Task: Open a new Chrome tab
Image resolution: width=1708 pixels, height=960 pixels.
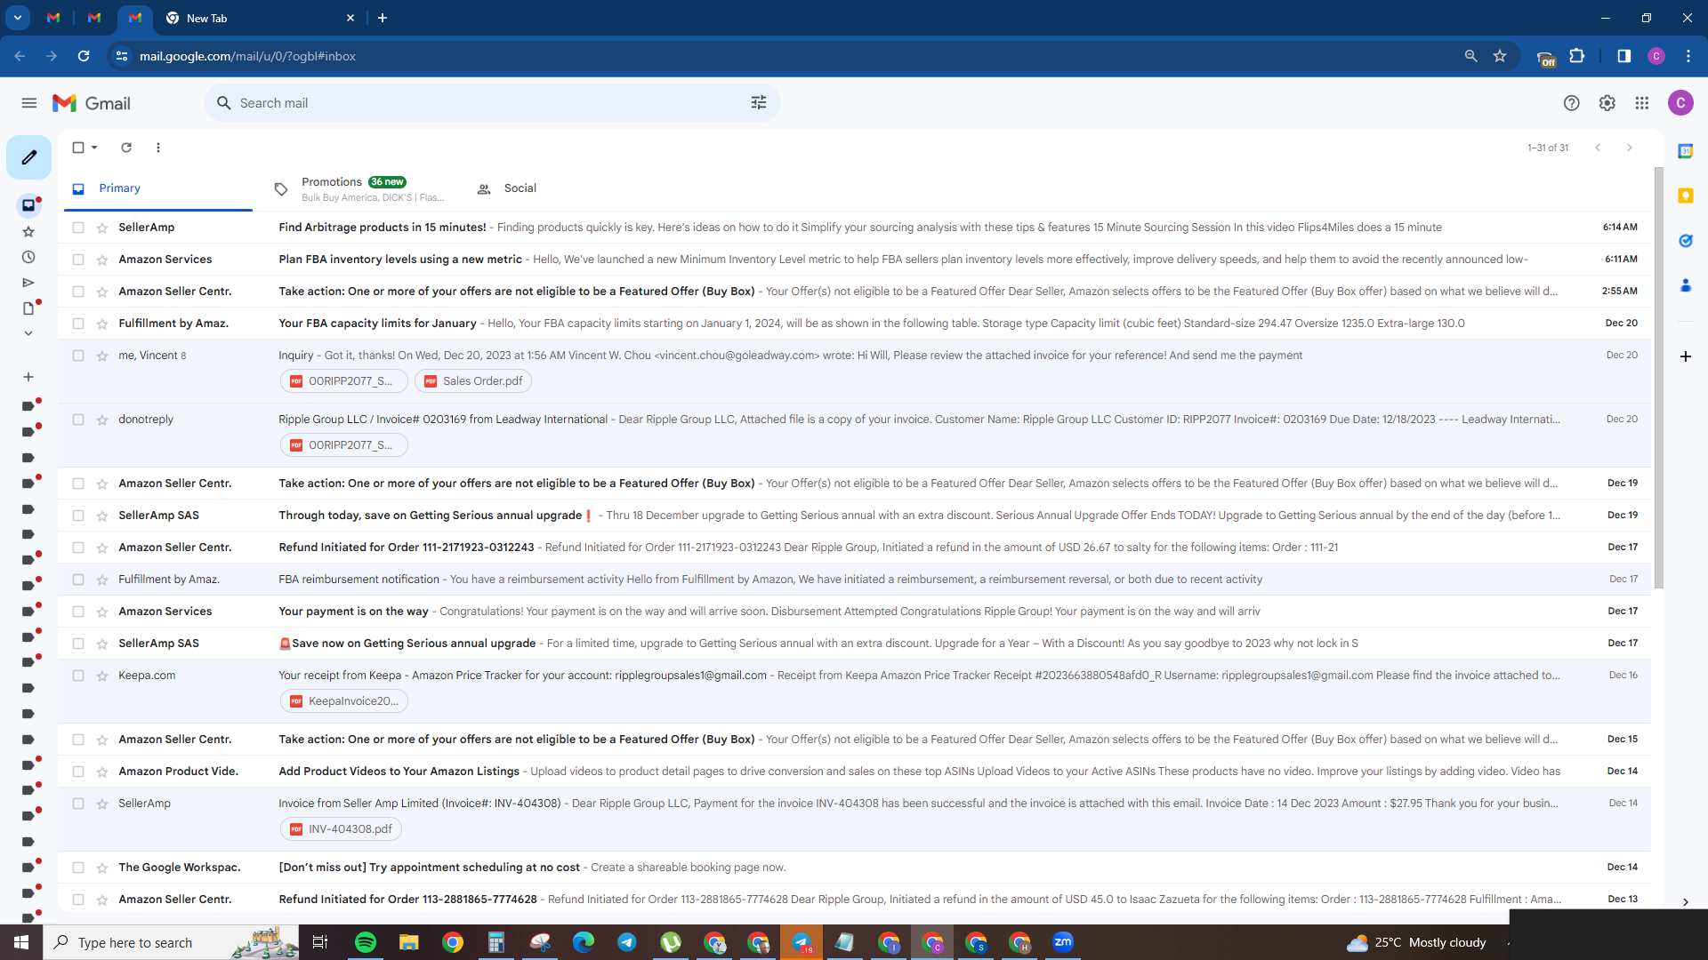Action: pyautogui.click(x=383, y=18)
